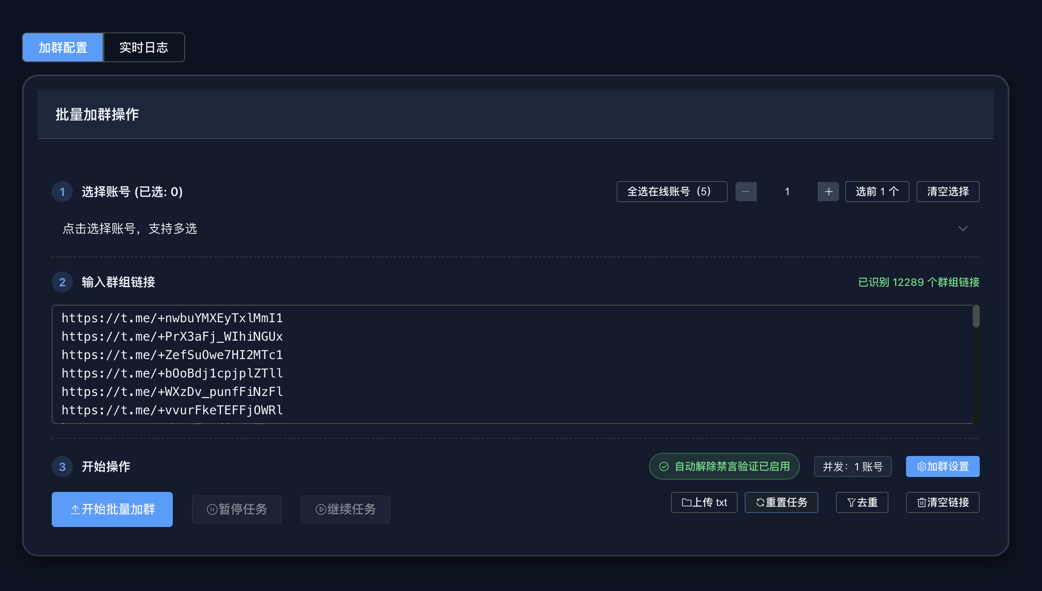This screenshot has width=1042, height=591.
Task: Toggle the 自动解除禁言验证已启用 badge
Action: (x=724, y=466)
